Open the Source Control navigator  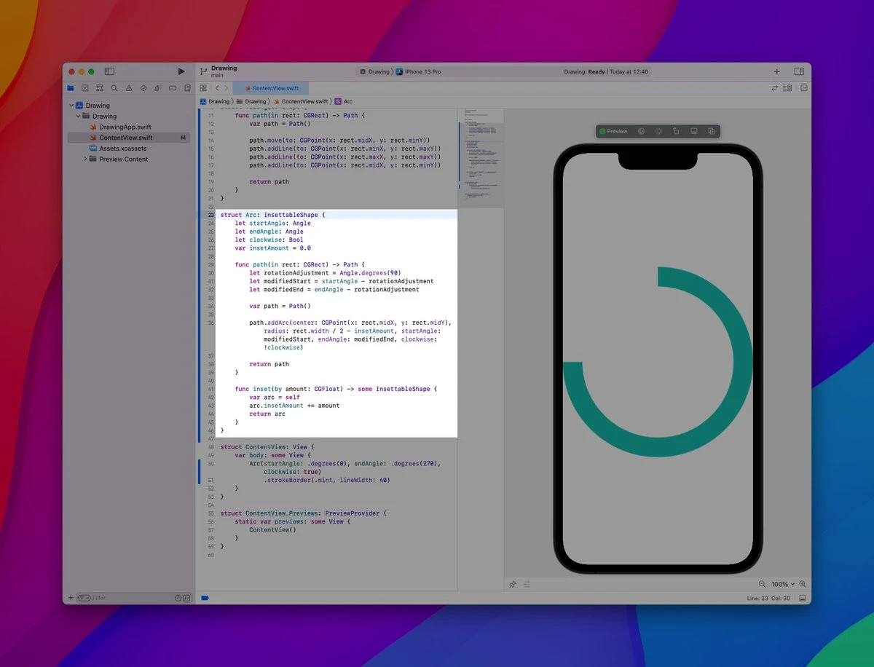point(85,88)
